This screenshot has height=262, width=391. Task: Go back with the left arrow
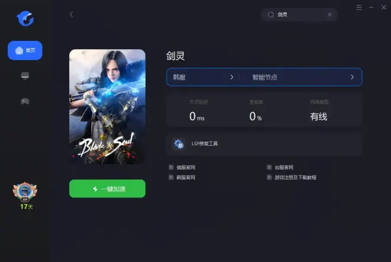[71, 14]
